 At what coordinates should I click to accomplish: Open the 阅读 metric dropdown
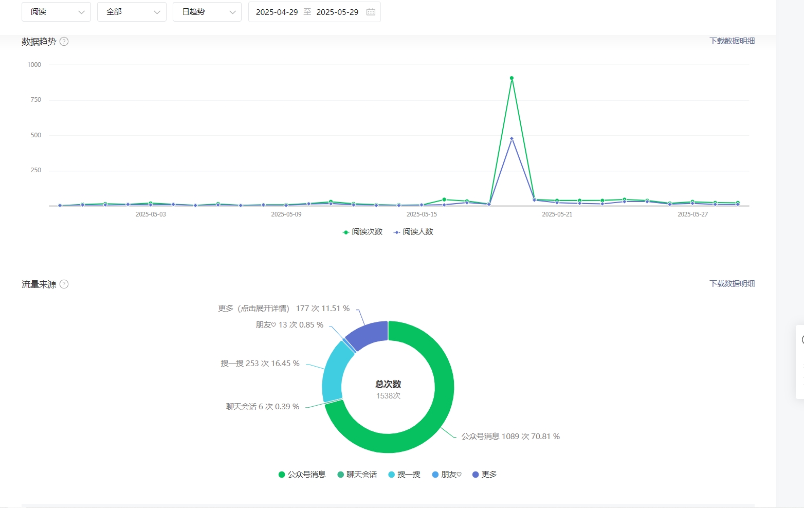coord(56,12)
